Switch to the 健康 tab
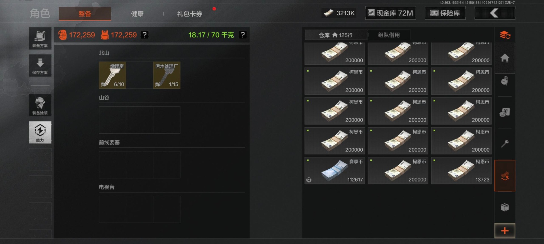Viewport: 544px width, 244px height. point(137,14)
